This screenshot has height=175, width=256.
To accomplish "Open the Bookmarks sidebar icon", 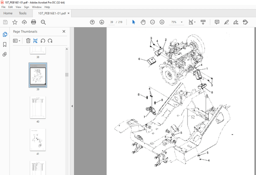I will (5, 45).
